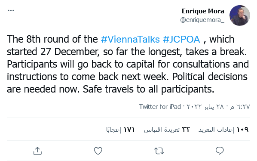The image size is (257, 161).
Task: Open the three-dot more options menu
Action: [11, 11]
